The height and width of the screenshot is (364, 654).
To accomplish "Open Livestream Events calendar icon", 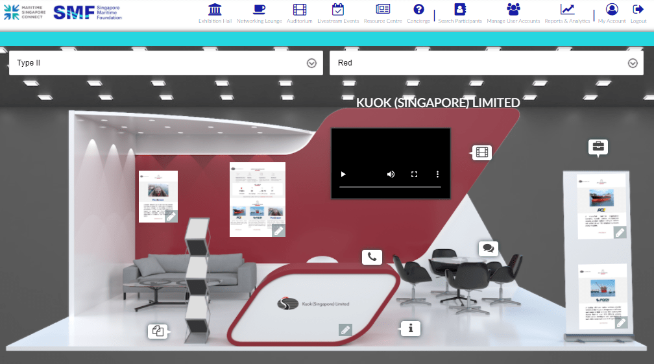I will tap(338, 9).
